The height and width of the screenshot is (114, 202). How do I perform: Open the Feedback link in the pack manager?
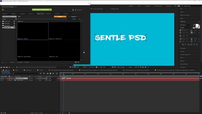[20, 62]
